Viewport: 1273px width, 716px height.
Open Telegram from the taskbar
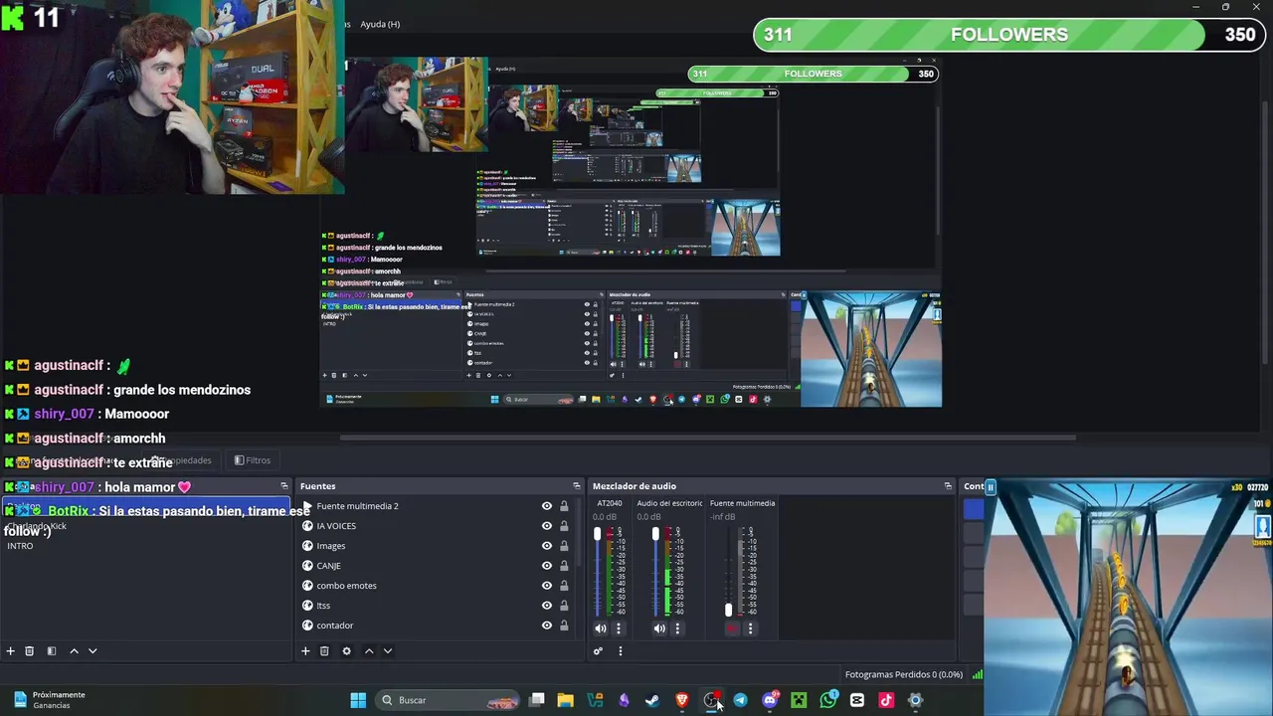coord(740,700)
